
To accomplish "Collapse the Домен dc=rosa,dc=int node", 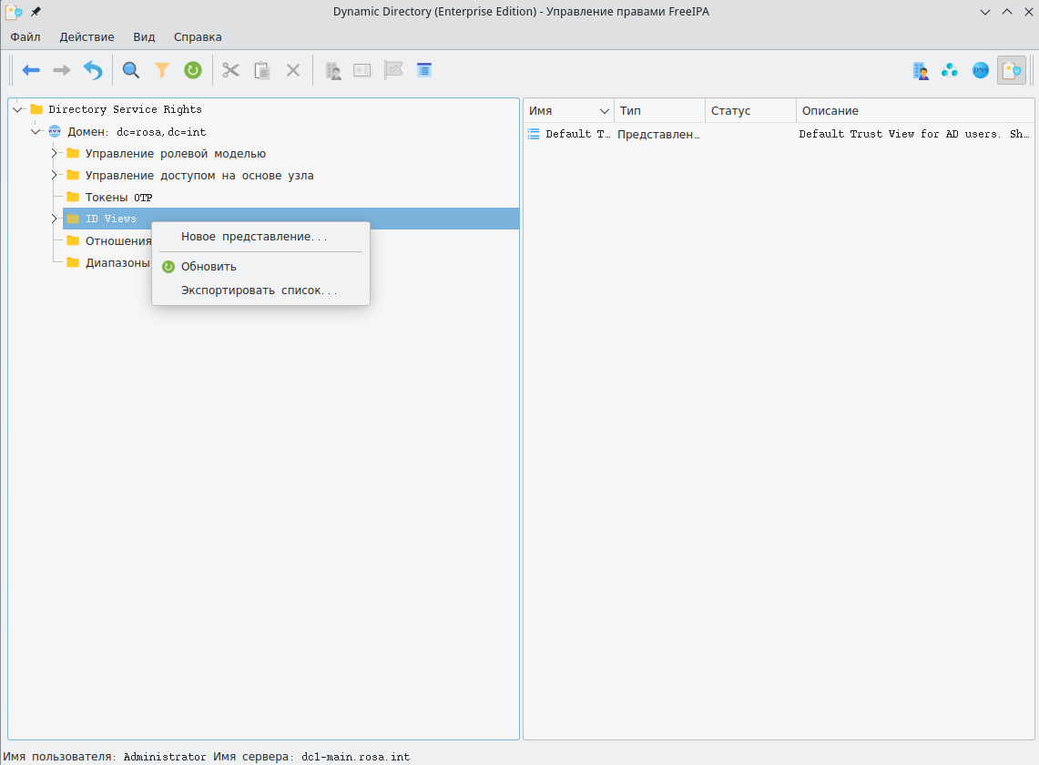I will coord(36,131).
